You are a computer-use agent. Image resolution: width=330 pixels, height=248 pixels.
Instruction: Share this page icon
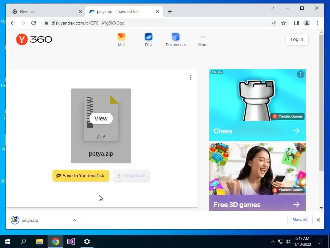pos(273,23)
